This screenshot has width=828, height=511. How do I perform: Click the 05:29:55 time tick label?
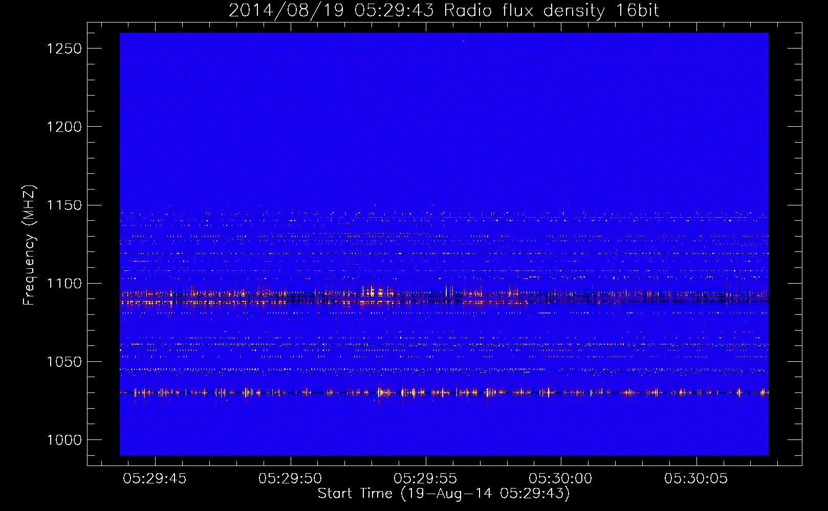point(425,479)
